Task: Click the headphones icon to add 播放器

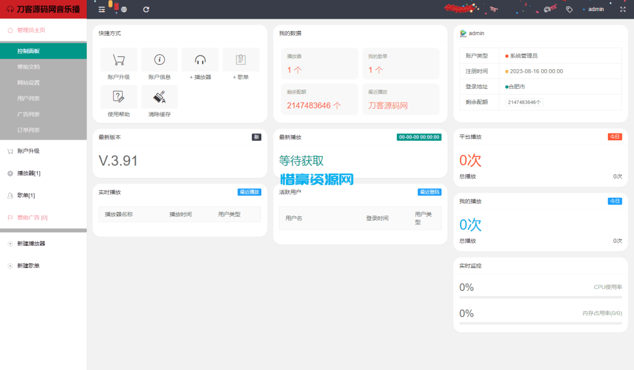Action: coord(200,60)
